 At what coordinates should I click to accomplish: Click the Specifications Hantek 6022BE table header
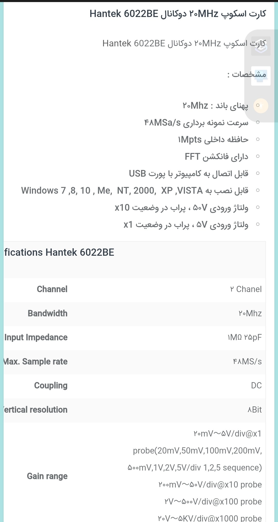click(x=59, y=252)
